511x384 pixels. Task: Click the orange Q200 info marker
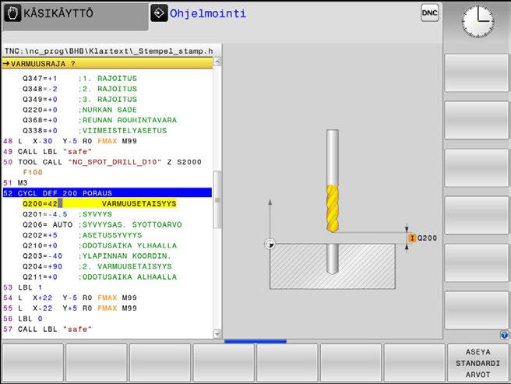click(412, 238)
